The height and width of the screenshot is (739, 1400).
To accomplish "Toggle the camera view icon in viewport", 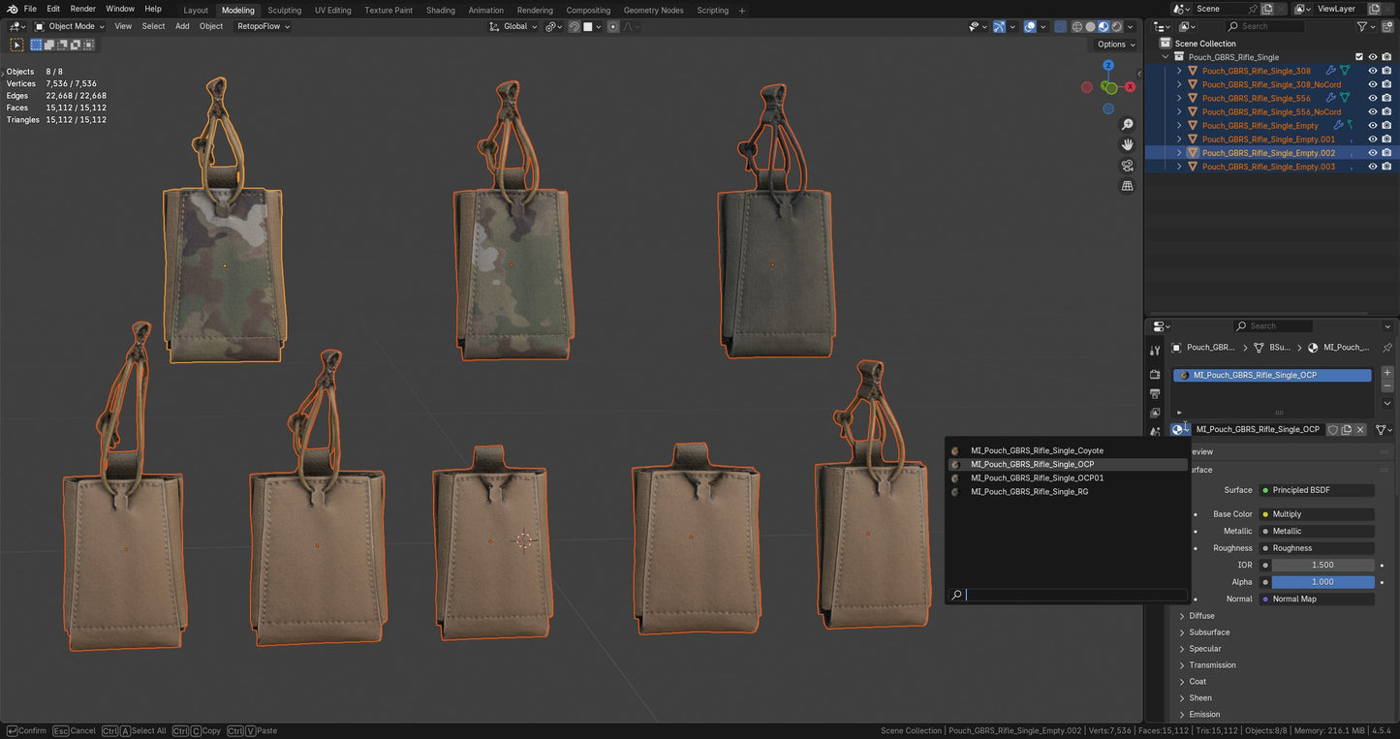I will coord(1127,166).
